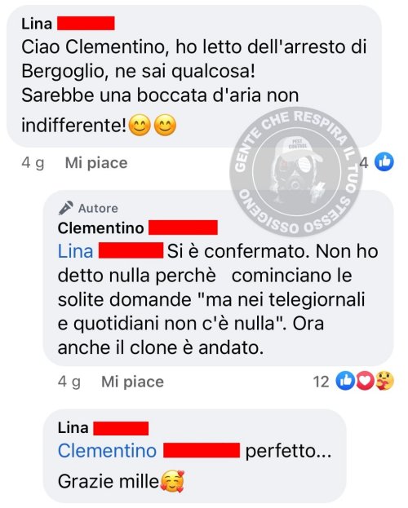This screenshot has height=508, width=408.
Task: Like Clementino's reply using Mi piace
Action: (x=133, y=382)
